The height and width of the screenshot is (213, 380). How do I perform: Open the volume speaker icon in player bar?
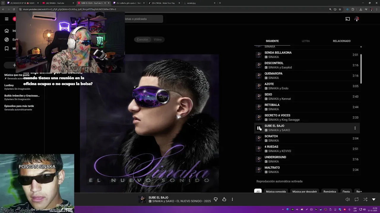[x=348, y=199]
